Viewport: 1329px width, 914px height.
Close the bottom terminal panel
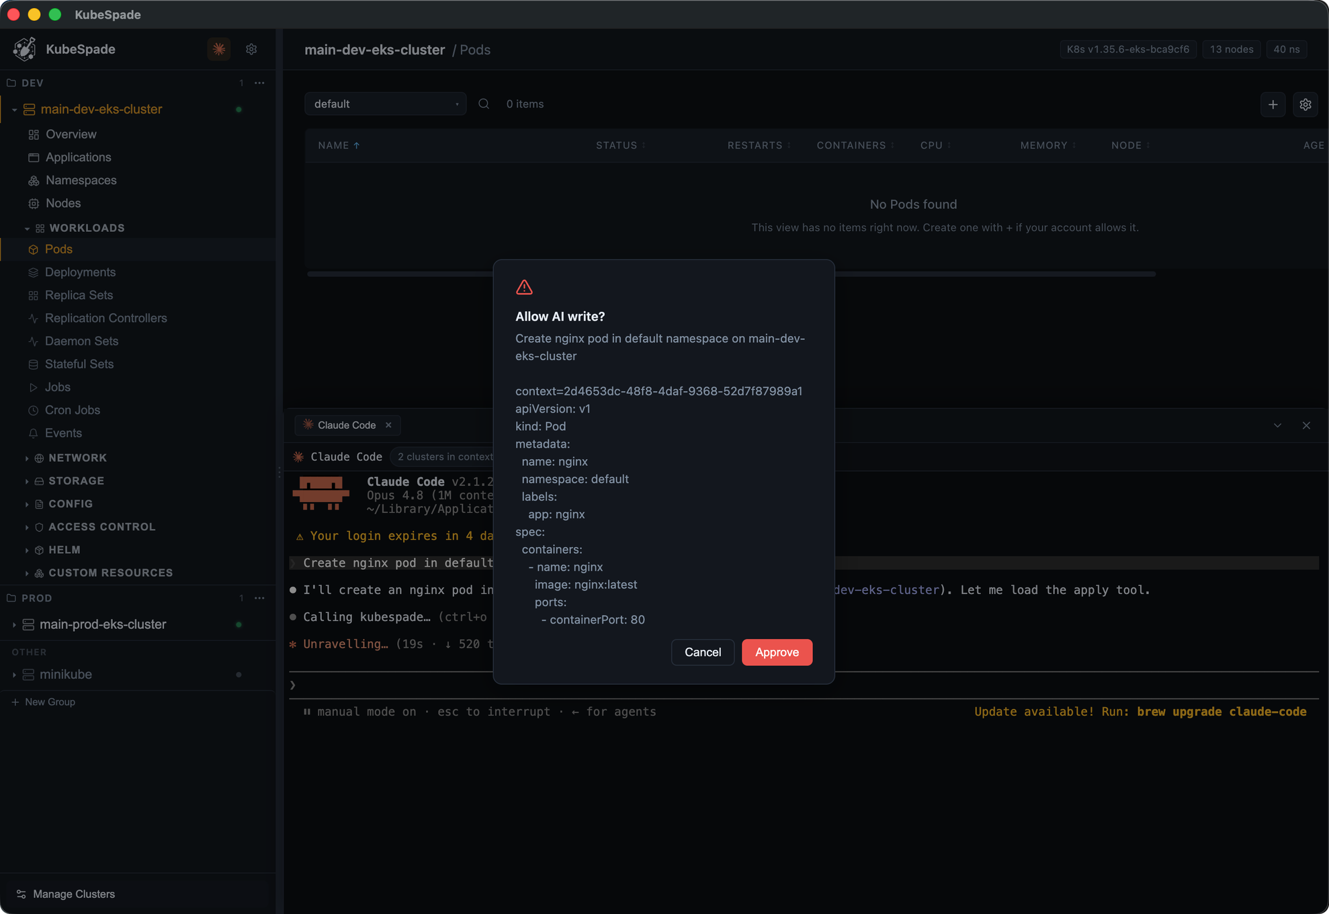point(1306,425)
